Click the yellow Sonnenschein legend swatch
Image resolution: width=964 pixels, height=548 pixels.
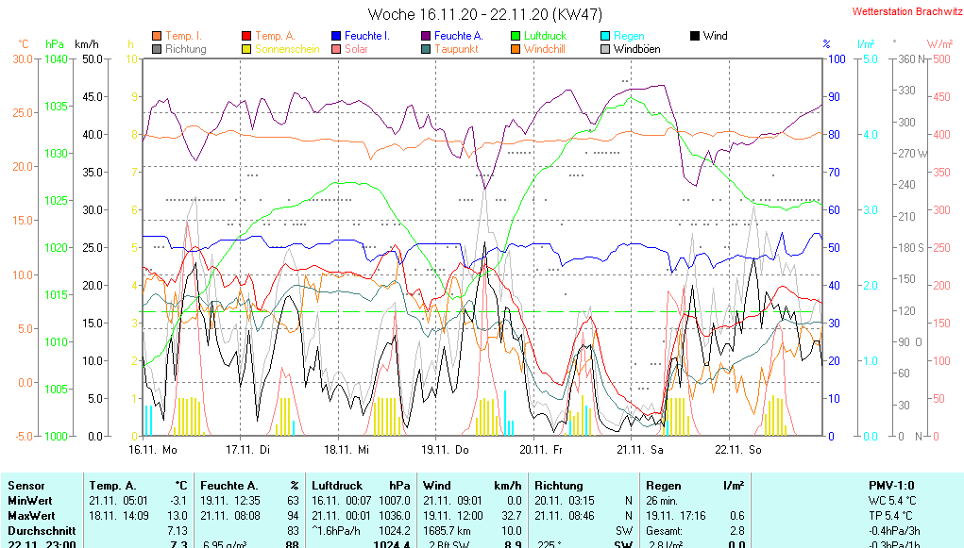(247, 49)
